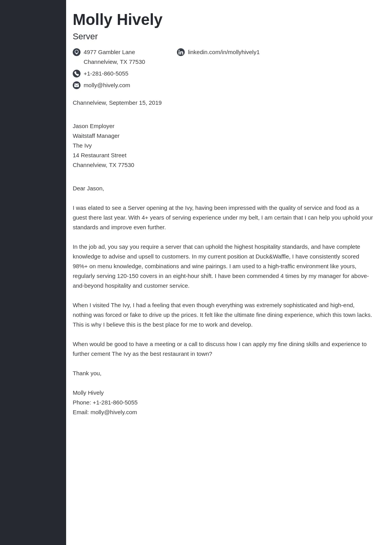Screen dimensions: 385x545
Task: Click the Thank you closing line
Action: click(87, 373)
